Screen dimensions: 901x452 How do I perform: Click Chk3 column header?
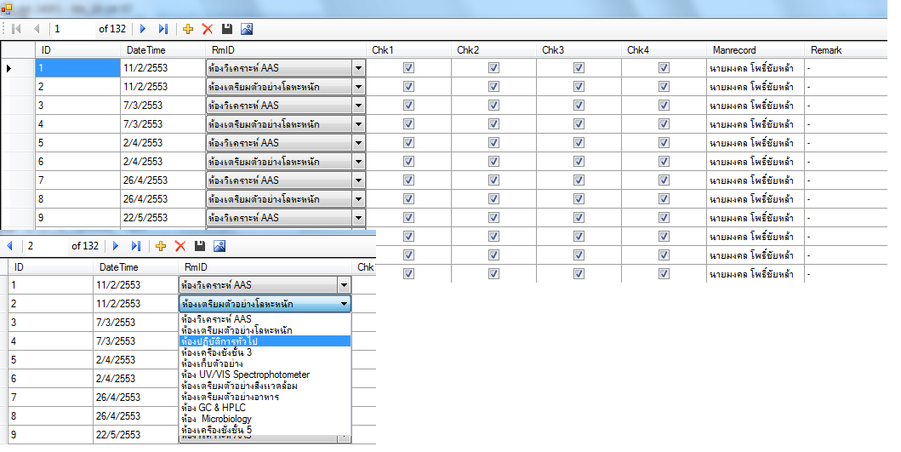point(579,50)
